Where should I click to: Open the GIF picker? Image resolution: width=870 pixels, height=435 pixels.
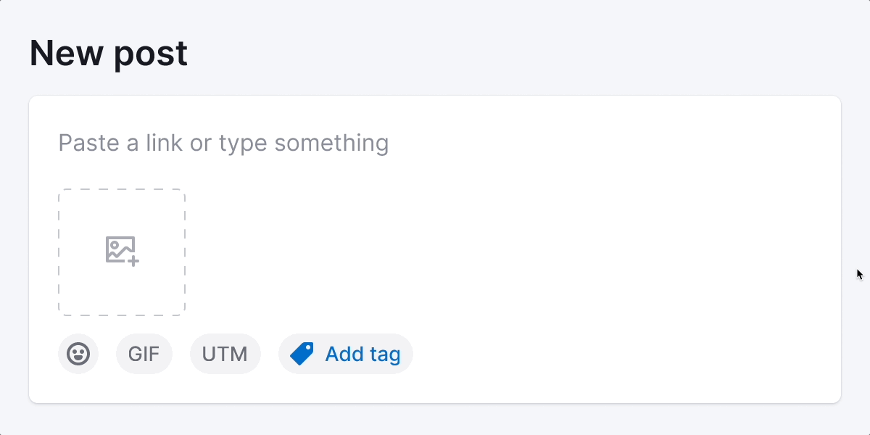(144, 354)
